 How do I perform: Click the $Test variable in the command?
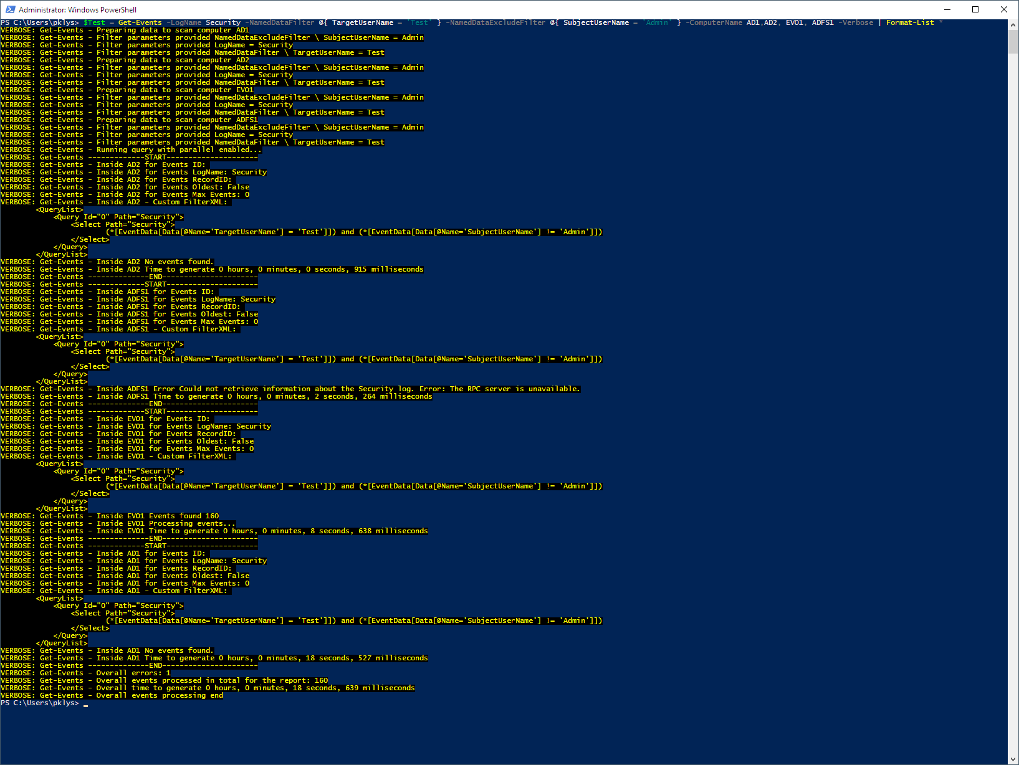click(94, 22)
